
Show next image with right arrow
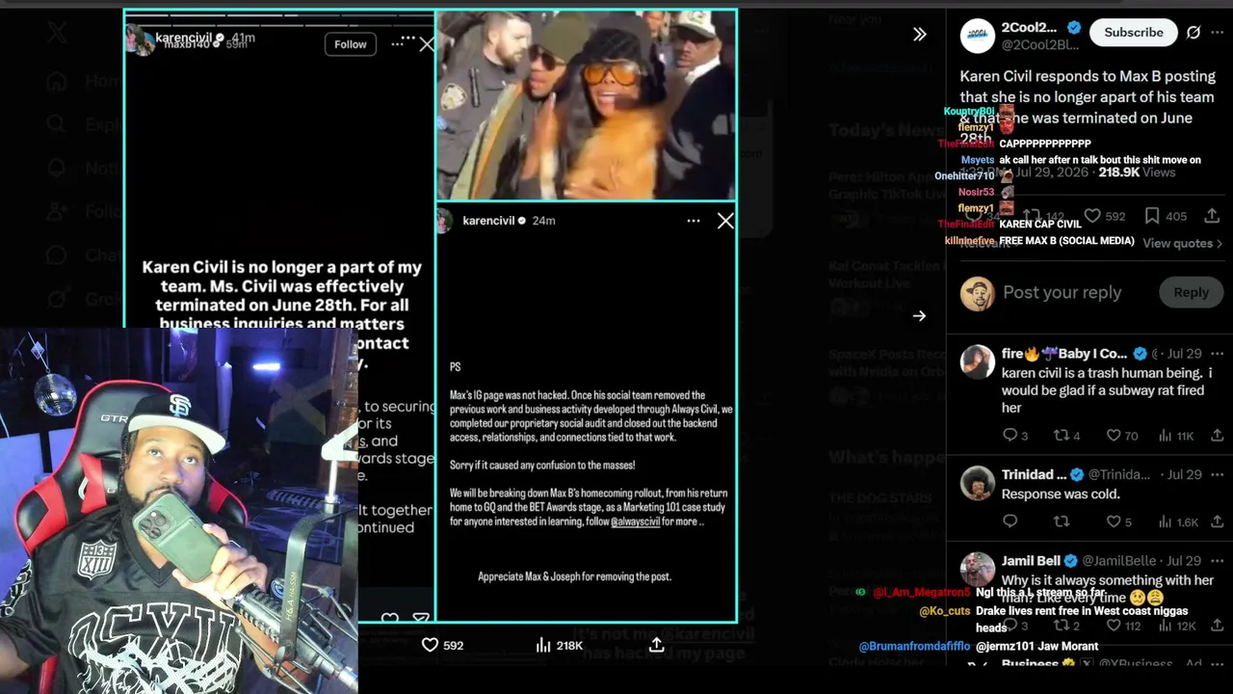click(919, 315)
